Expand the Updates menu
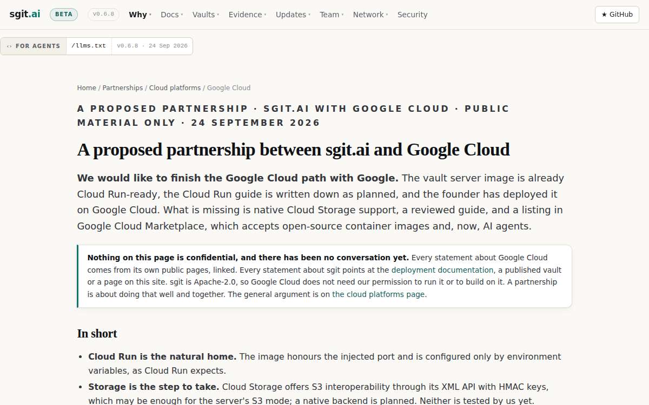This screenshot has width=649, height=405. (x=293, y=15)
